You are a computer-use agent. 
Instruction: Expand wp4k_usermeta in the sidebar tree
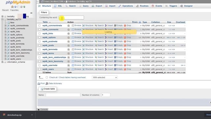click(x=6, y=56)
